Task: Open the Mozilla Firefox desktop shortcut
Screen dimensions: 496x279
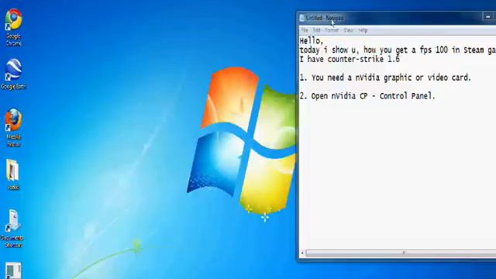Action: tap(14, 128)
